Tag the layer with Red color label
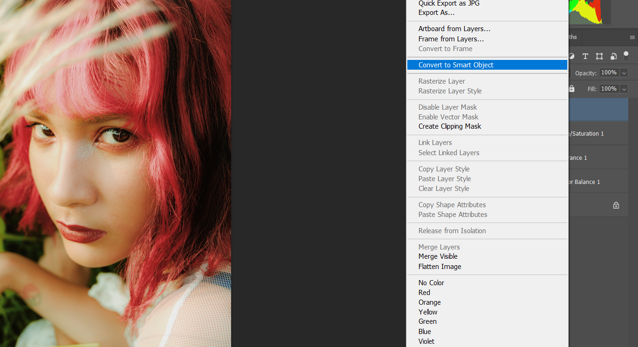Screen dimensions: 638x347 pyautogui.click(x=424, y=292)
